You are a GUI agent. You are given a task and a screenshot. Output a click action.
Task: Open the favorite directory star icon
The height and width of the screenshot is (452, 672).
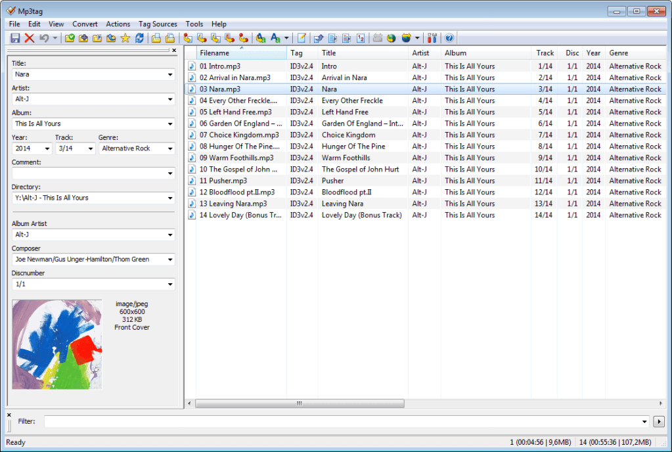click(124, 38)
